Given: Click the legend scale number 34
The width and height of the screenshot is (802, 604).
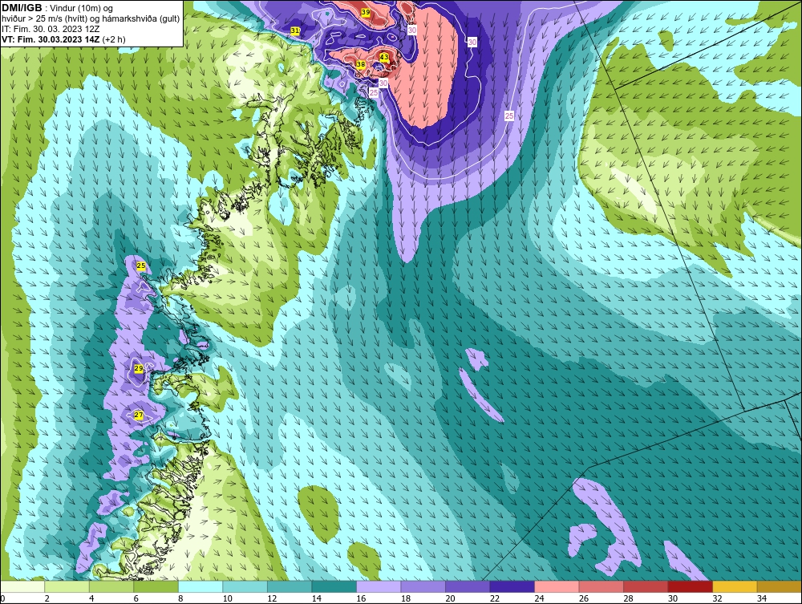Looking at the screenshot, I should click(761, 598).
